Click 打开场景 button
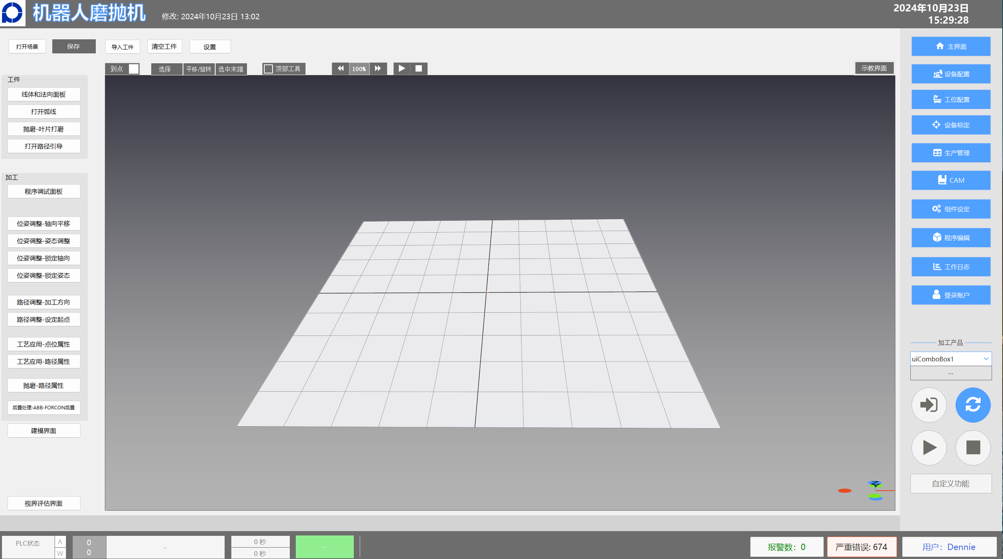 (27, 47)
